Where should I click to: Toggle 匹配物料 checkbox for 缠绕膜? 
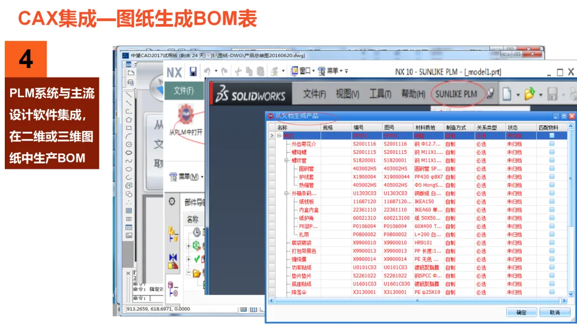tap(551, 259)
